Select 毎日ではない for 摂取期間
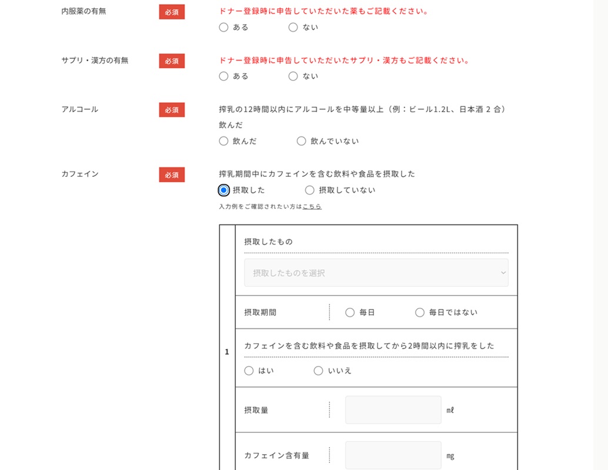The width and height of the screenshot is (608, 470). tap(420, 313)
